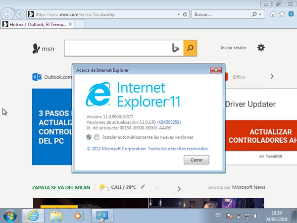Open a new blank tab
The image size is (297, 223).
(79, 24)
